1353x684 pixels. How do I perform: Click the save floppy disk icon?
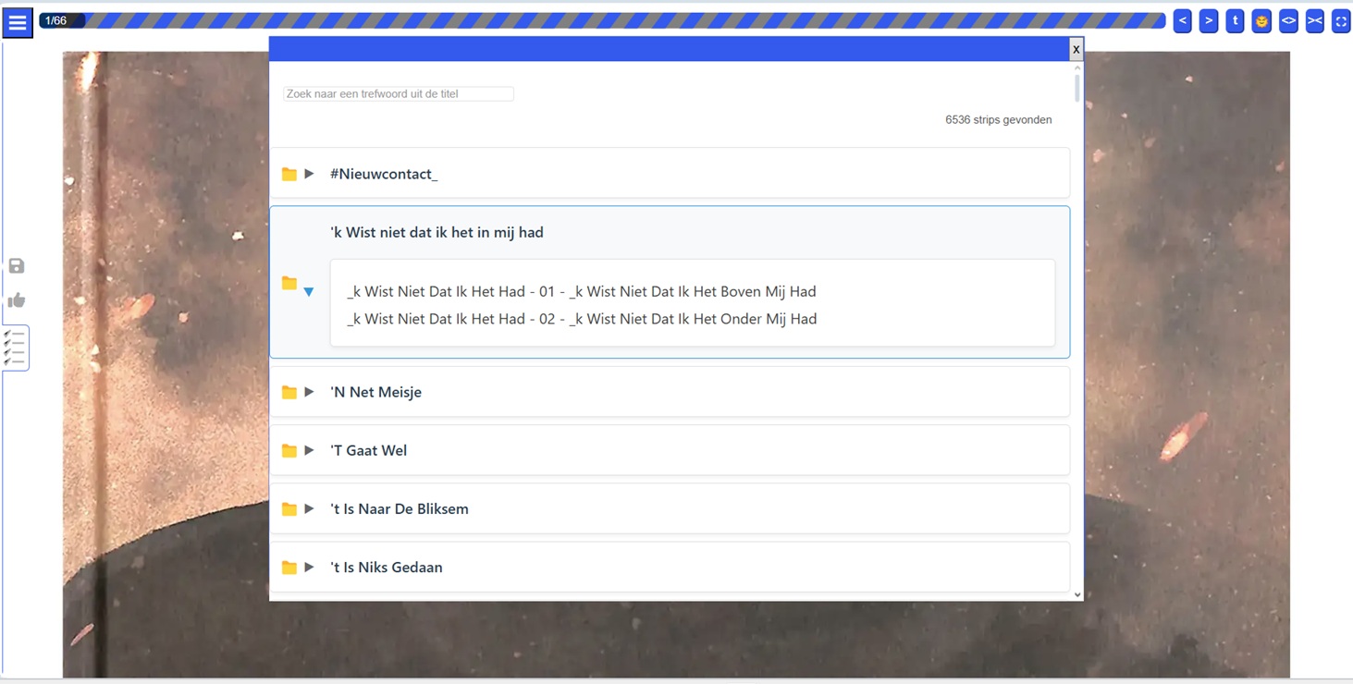tap(17, 266)
